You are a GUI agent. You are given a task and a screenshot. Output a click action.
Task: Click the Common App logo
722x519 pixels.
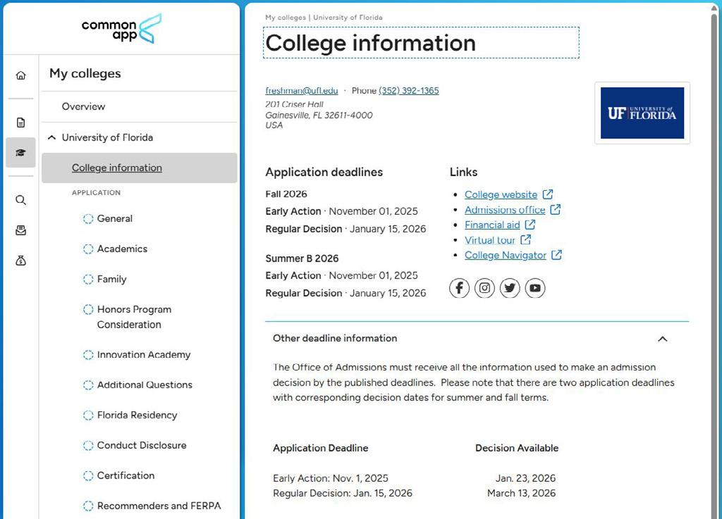pyautogui.click(x=121, y=28)
